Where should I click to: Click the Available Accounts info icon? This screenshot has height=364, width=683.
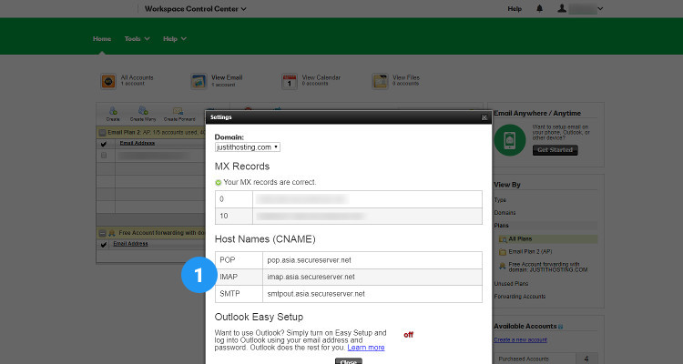coord(561,327)
